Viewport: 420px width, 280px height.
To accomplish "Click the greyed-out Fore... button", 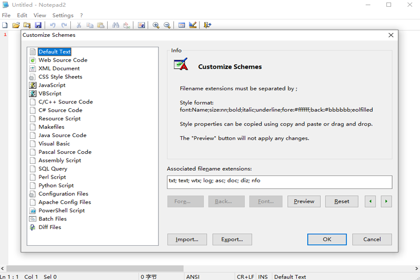I will [186, 201].
